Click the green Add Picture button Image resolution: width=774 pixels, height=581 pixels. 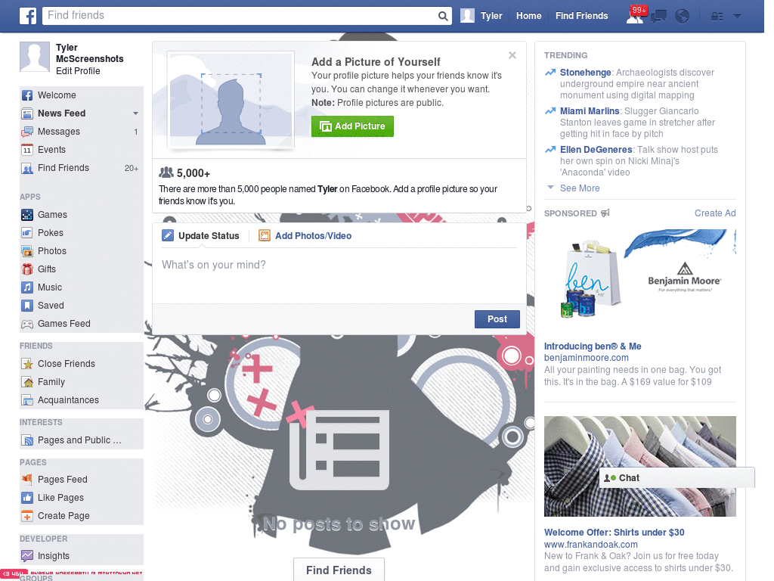pyautogui.click(x=352, y=126)
